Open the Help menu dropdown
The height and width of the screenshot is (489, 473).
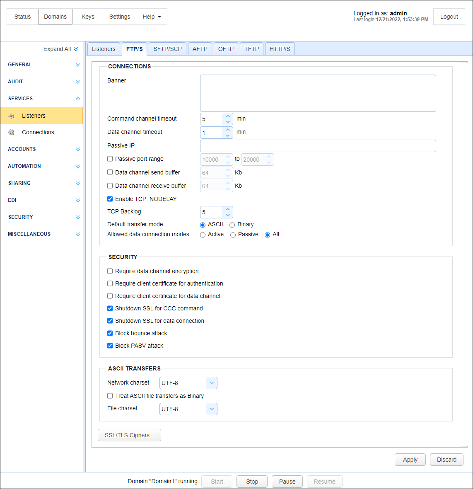point(152,17)
